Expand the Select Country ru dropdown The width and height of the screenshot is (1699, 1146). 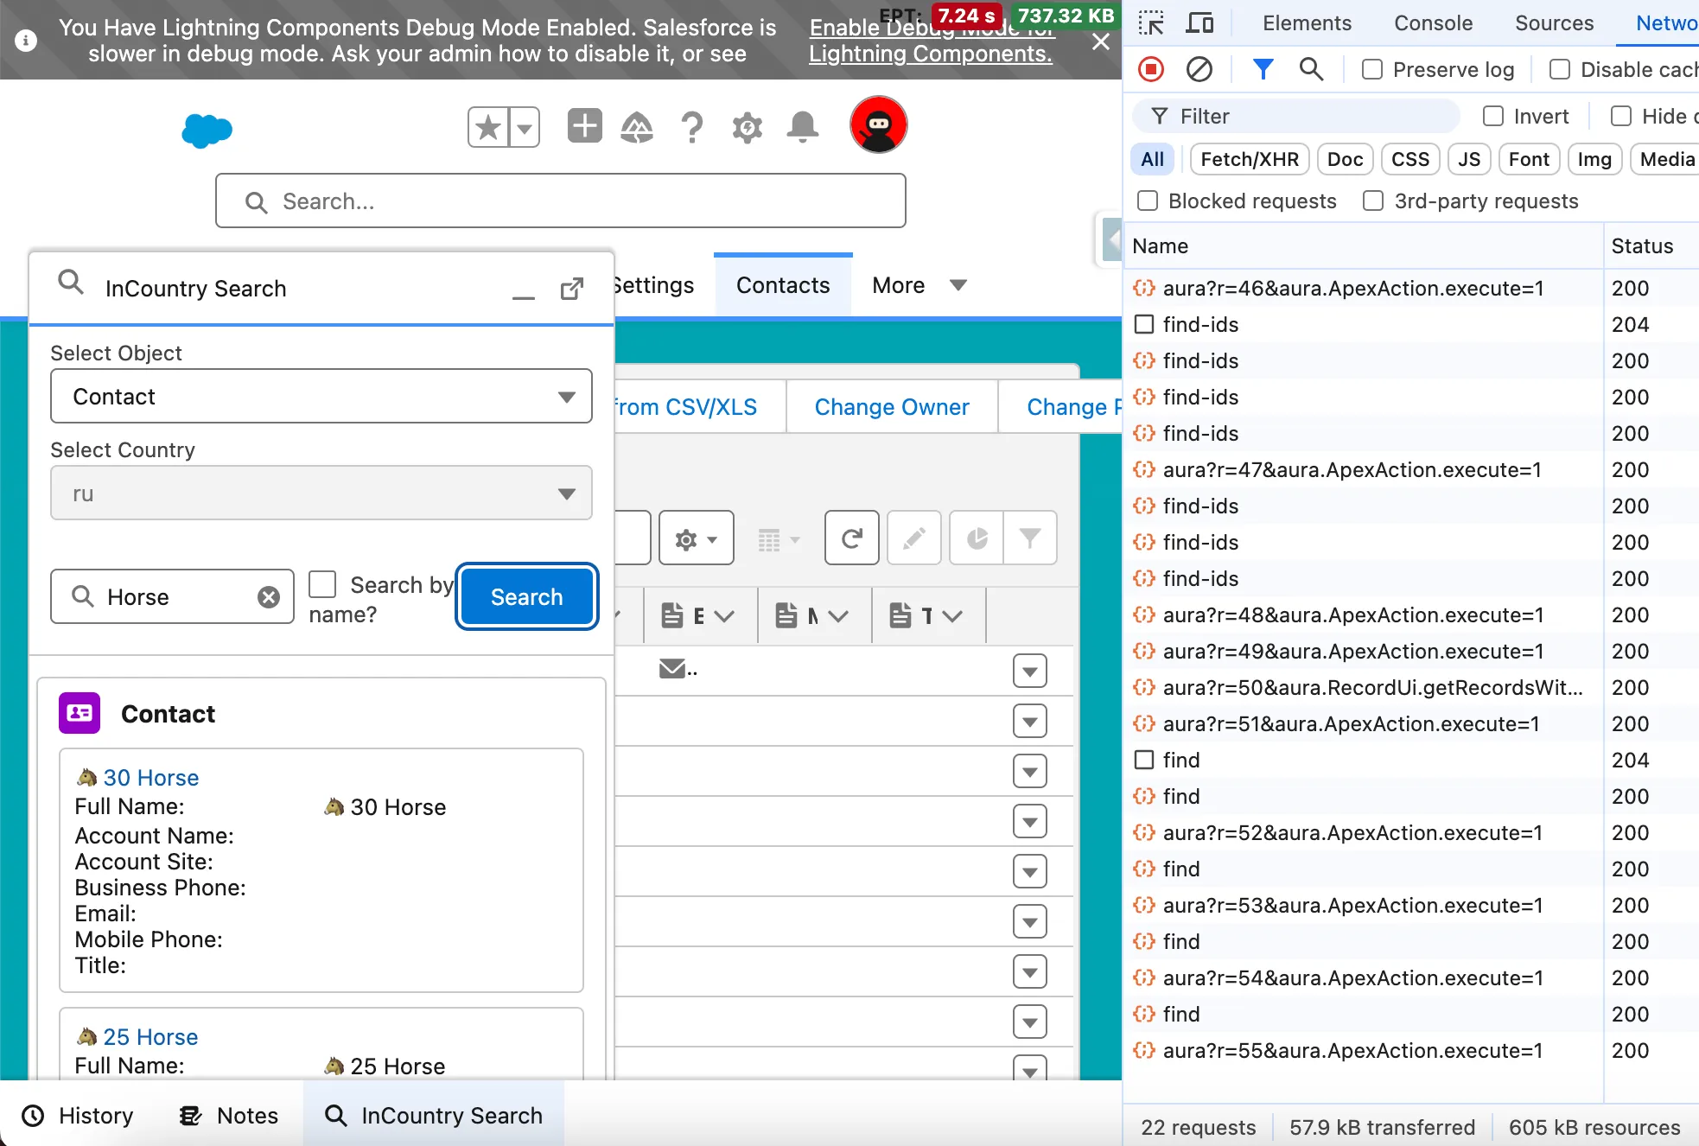(321, 493)
